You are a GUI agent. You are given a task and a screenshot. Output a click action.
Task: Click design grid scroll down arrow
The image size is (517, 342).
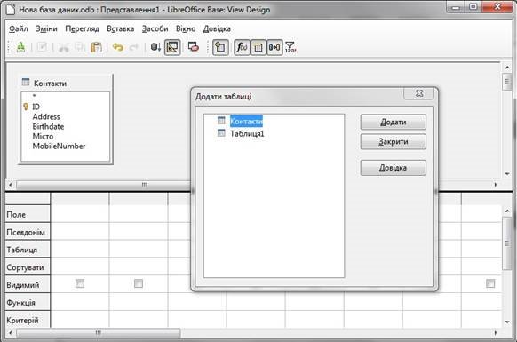coord(507,322)
